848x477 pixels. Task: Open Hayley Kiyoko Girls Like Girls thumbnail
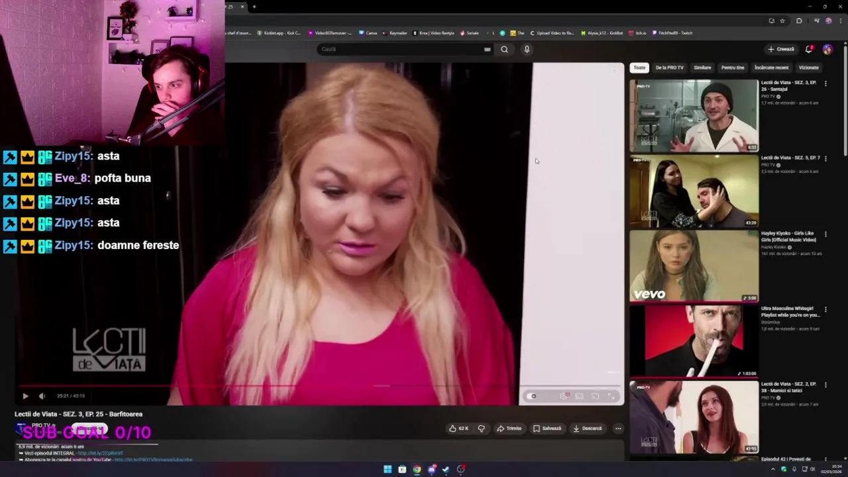coord(694,266)
